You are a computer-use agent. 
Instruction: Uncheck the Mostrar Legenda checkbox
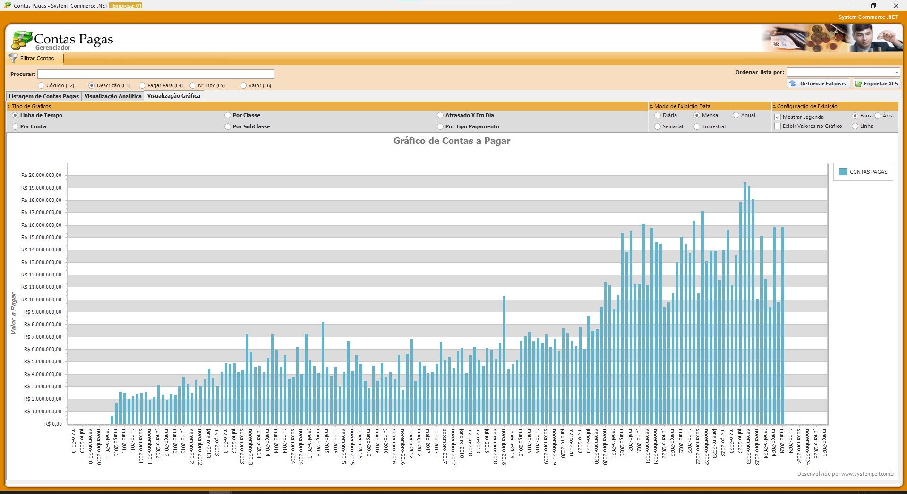point(778,117)
